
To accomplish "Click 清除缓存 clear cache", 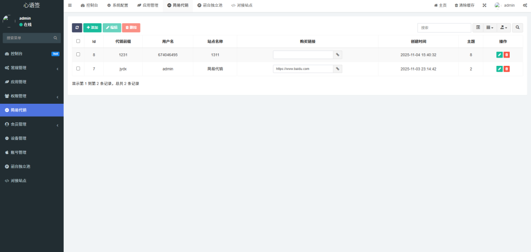I will coord(464,5).
